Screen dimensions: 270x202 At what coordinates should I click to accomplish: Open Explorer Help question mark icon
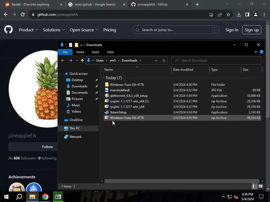click(261, 52)
